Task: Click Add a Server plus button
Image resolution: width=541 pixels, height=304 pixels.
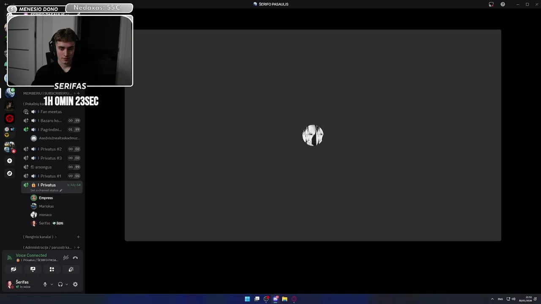Action: pos(9,160)
